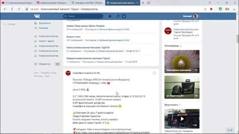
Task: Open the Золото "Удача" community
Action: [x=46, y=41]
